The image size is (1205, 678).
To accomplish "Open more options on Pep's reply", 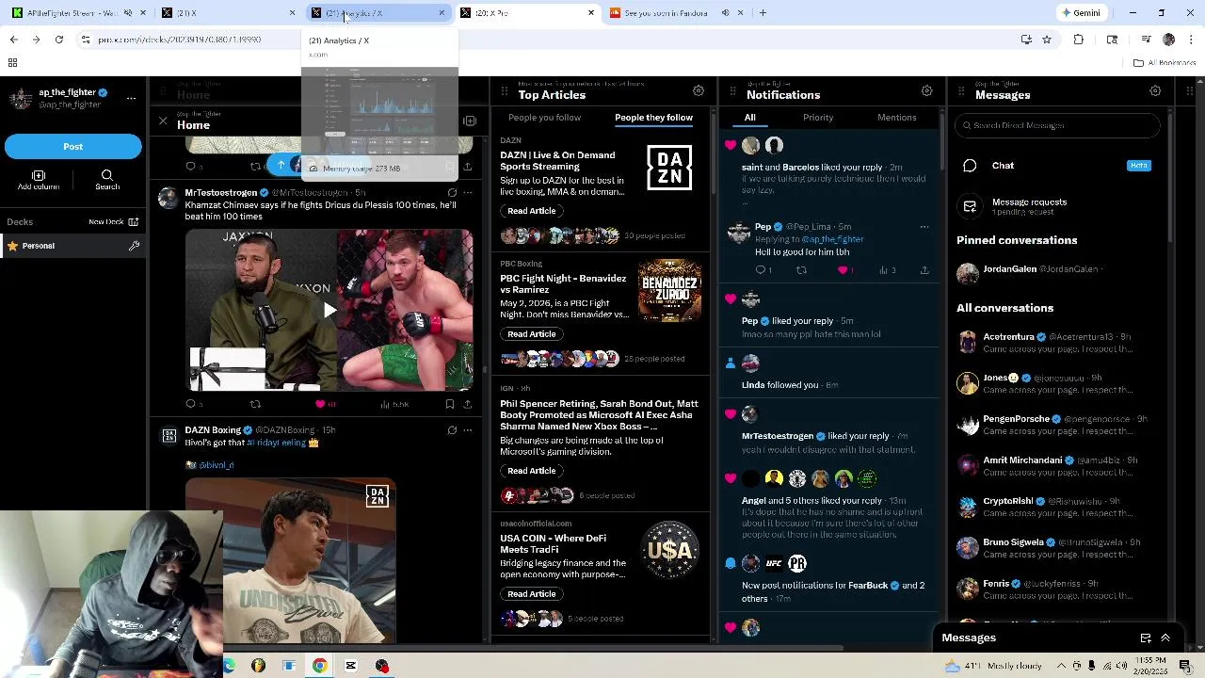I will click(x=924, y=227).
